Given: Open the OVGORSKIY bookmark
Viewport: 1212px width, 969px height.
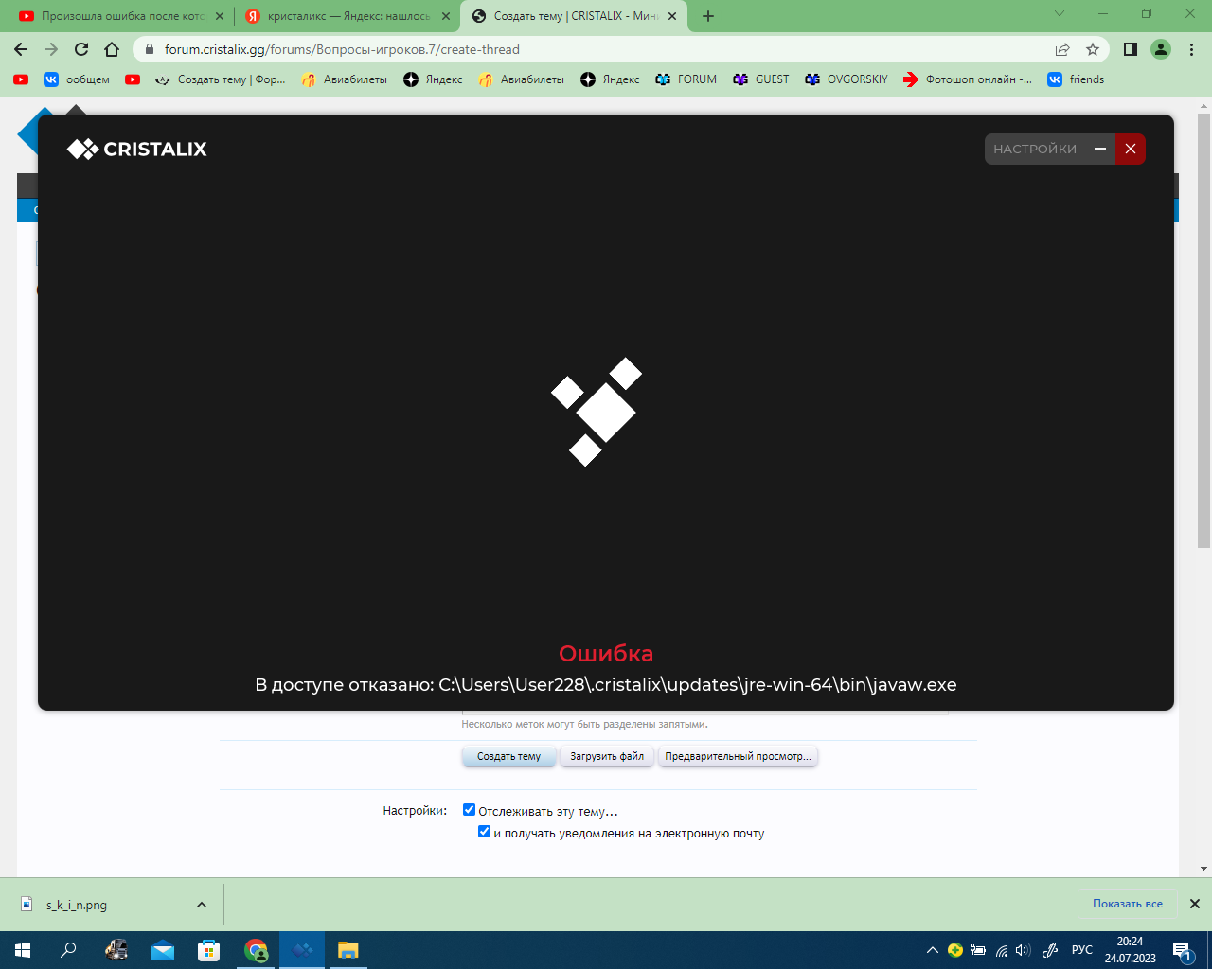Looking at the screenshot, I should [x=846, y=79].
